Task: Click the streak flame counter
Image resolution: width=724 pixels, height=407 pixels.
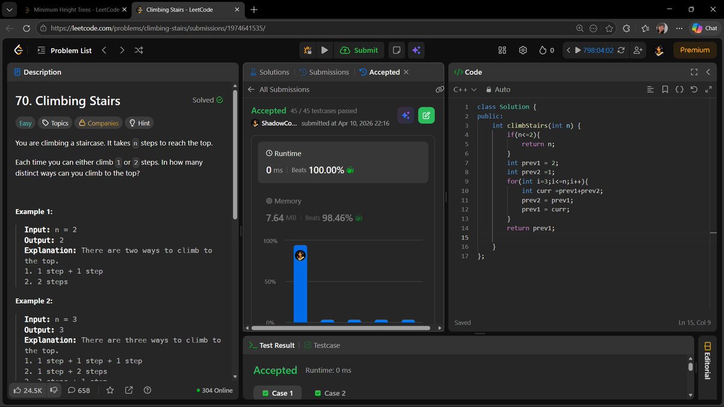Action: [546, 50]
